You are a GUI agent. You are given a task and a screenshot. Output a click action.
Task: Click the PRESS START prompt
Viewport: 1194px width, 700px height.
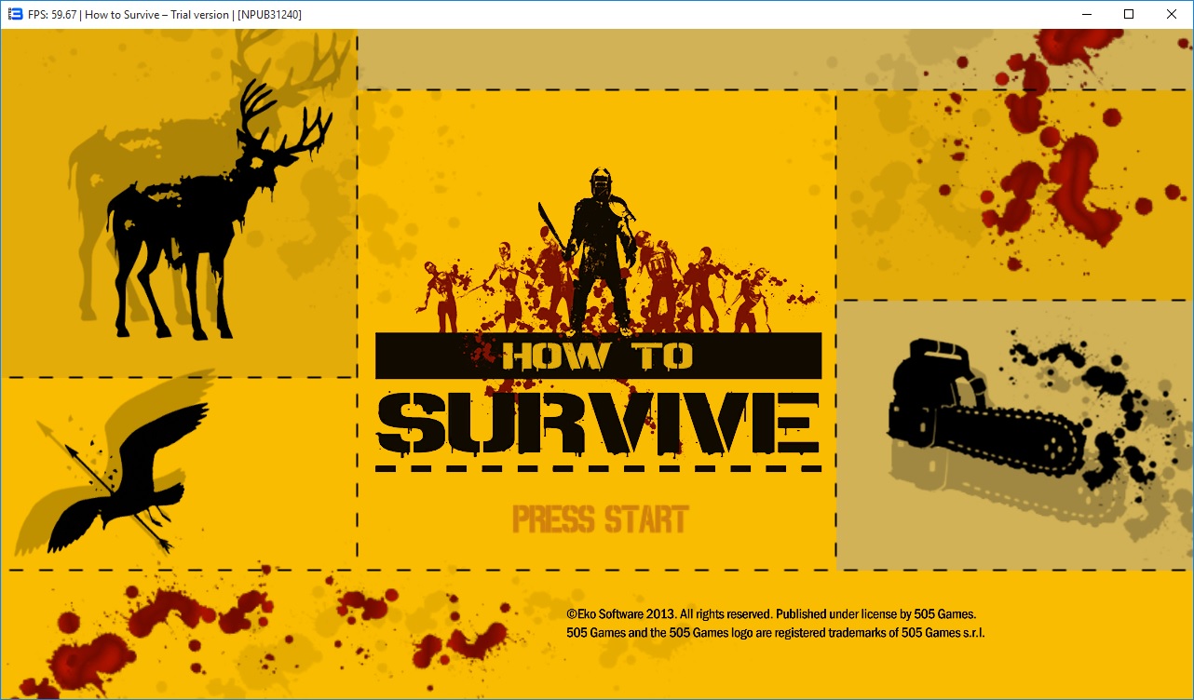(x=600, y=519)
